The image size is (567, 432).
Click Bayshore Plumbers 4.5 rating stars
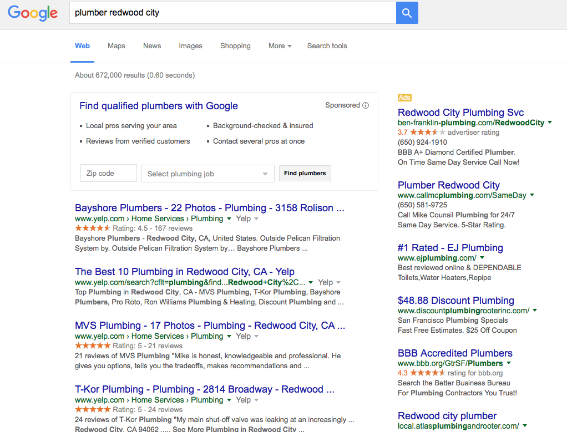[x=93, y=228]
